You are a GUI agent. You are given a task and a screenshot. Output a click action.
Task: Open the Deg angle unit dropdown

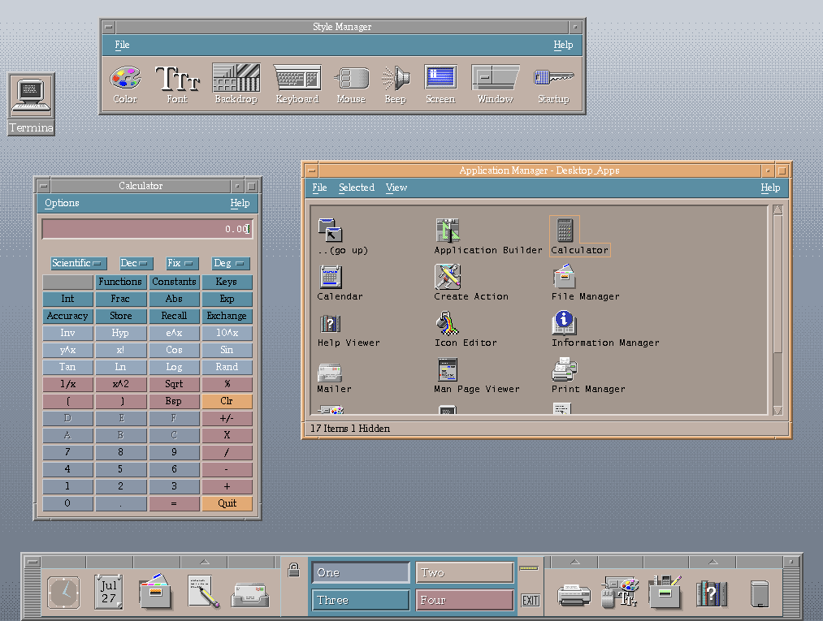click(x=230, y=264)
